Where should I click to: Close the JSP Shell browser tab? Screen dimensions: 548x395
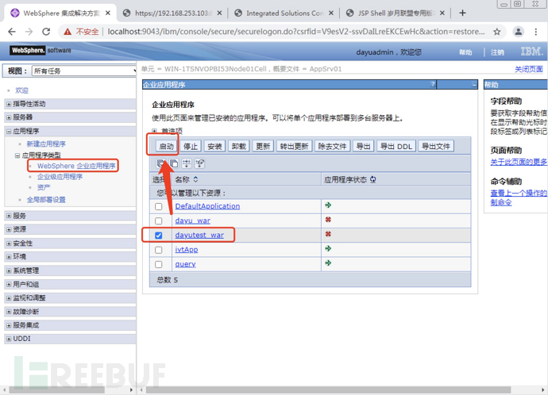442,13
